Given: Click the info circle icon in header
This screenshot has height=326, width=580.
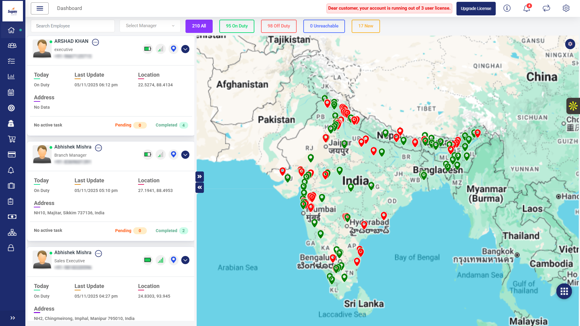Looking at the screenshot, I should [507, 8].
